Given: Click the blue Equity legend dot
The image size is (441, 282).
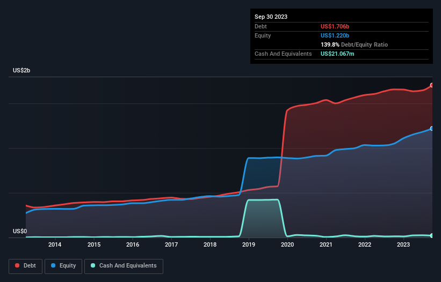Looking at the screenshot, I should point(53,265).
